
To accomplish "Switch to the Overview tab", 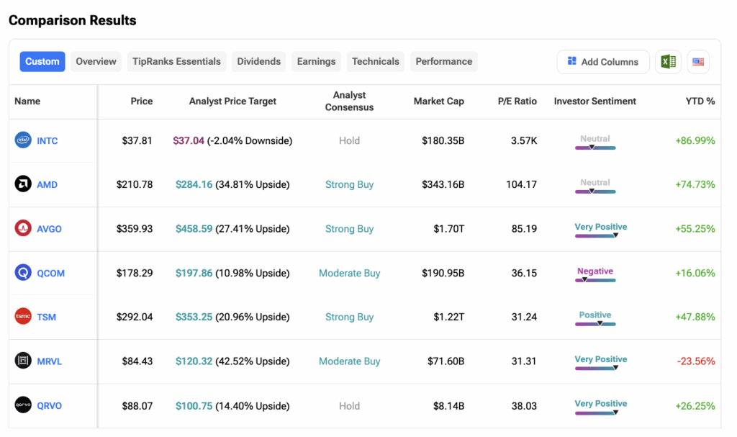I will [96, 61].
